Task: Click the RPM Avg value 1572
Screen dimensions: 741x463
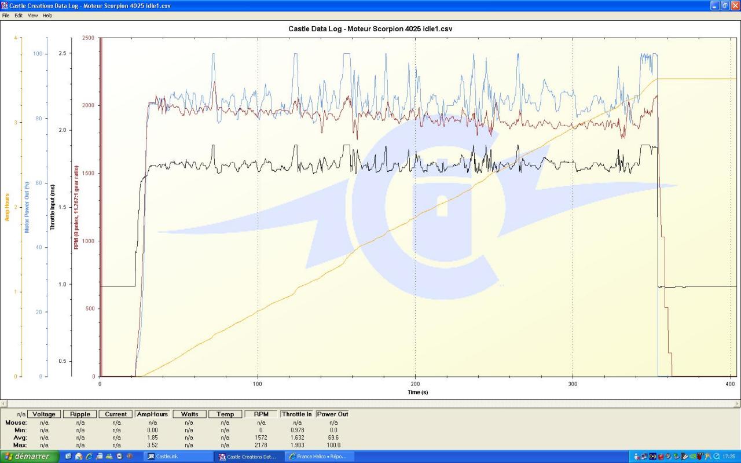Action: pos(261,438)
